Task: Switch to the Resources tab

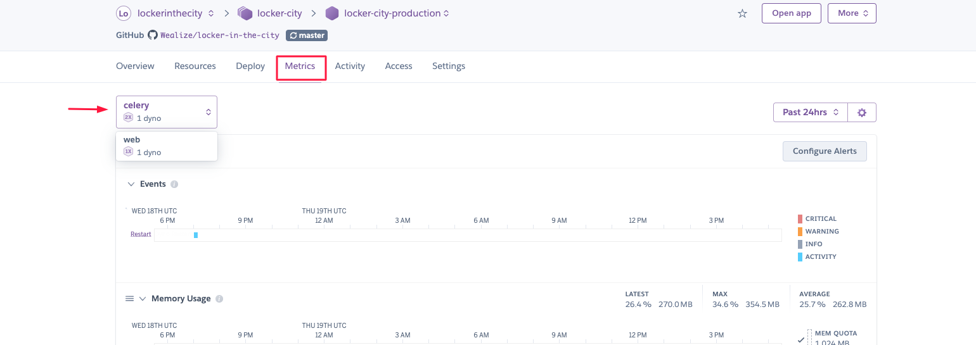Action: coord(195,66)
